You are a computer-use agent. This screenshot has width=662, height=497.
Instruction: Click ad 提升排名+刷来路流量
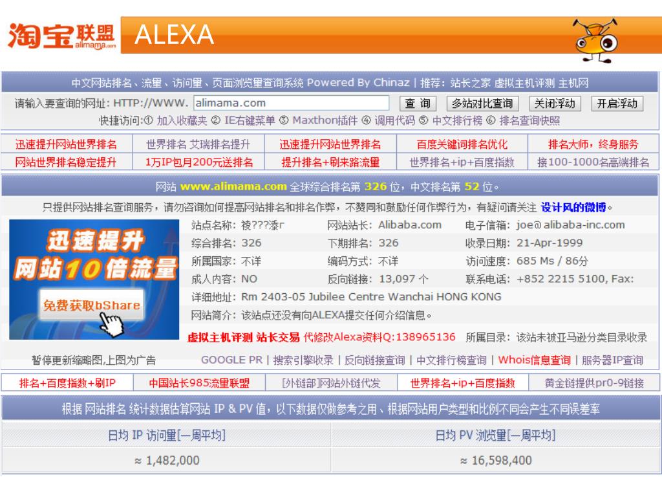point(330,162)
